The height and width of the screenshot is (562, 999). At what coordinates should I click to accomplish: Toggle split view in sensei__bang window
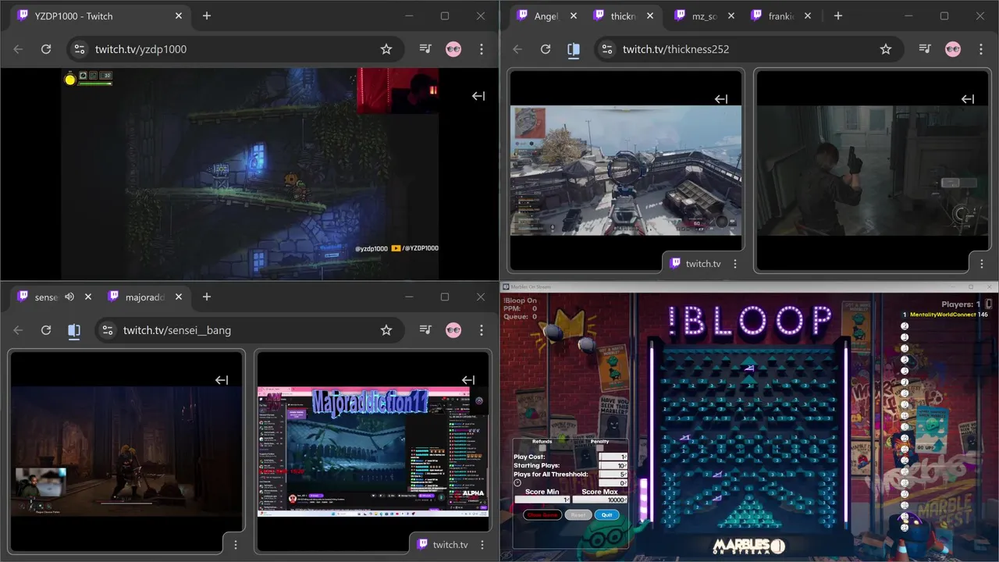click(74, 330)
